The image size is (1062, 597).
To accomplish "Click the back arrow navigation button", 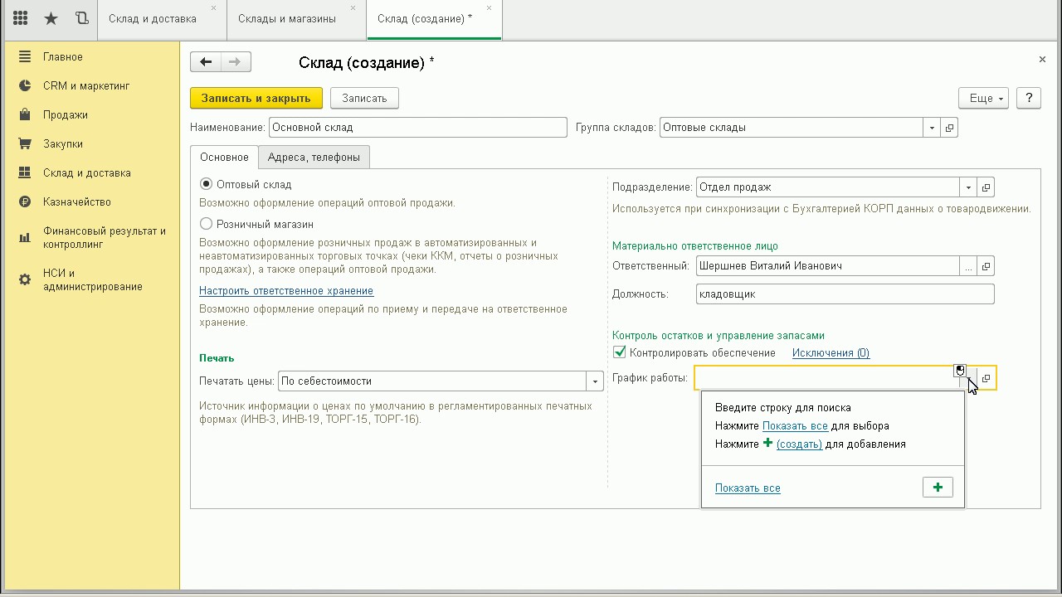I will click(x=206, y=61).
